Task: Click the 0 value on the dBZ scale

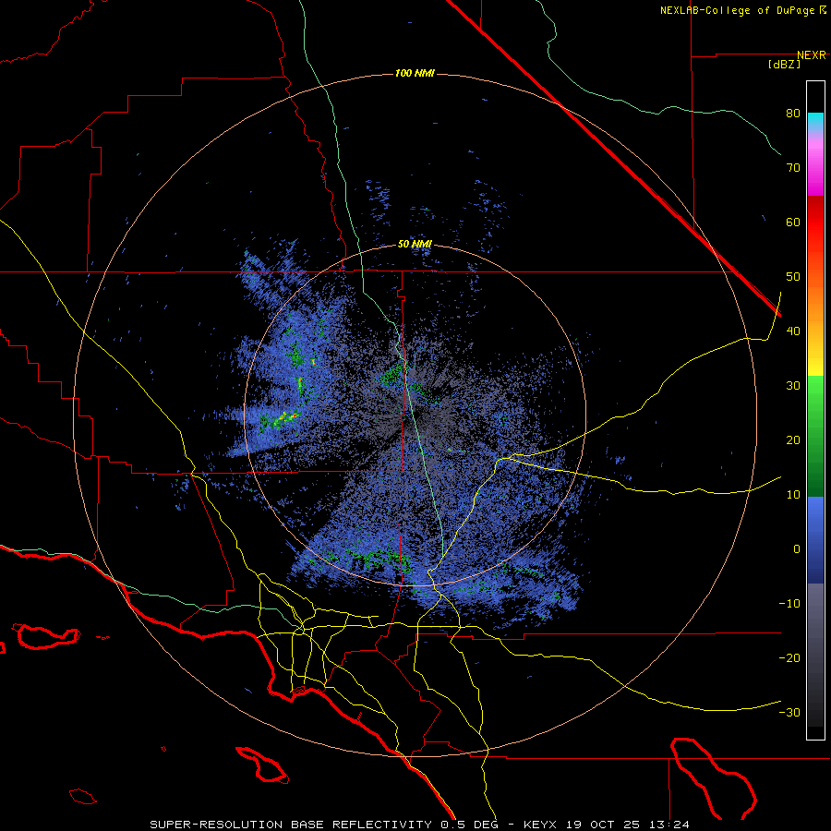Action: point(797,549)
